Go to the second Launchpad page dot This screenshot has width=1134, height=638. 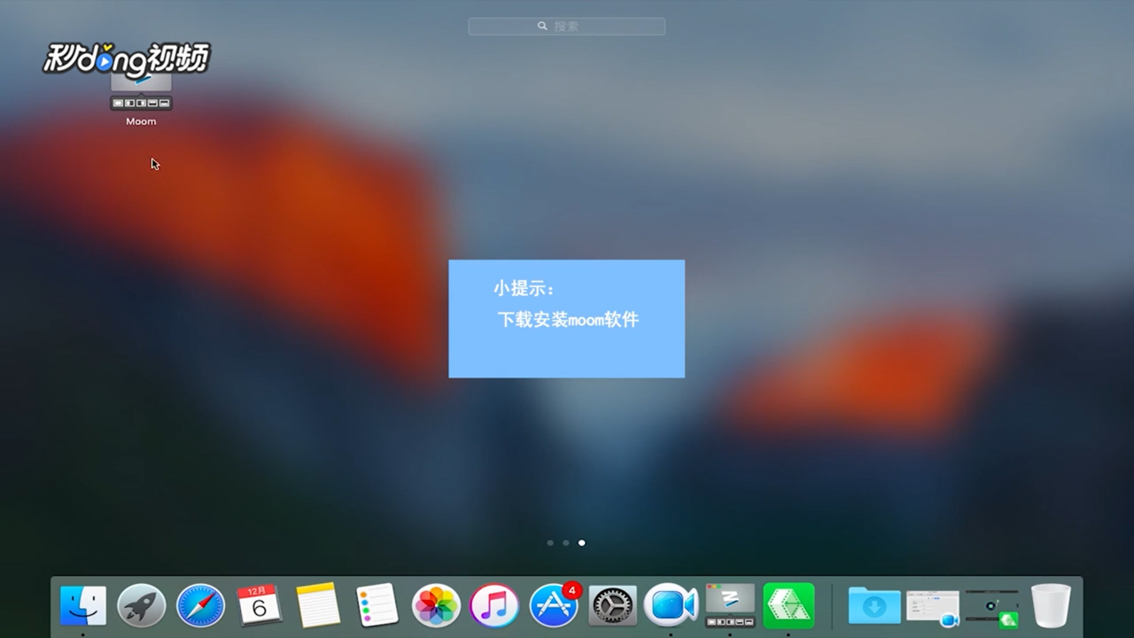click(x=566, y=542)
